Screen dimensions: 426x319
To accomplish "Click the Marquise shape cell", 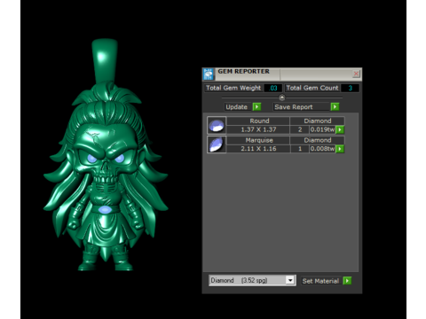I will (259, 140).
